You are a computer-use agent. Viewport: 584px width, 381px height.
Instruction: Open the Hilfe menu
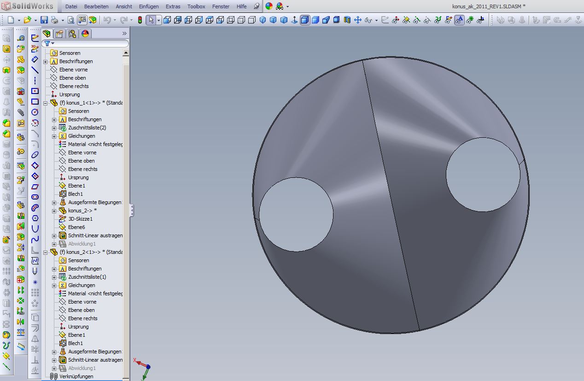pos(241,6)
